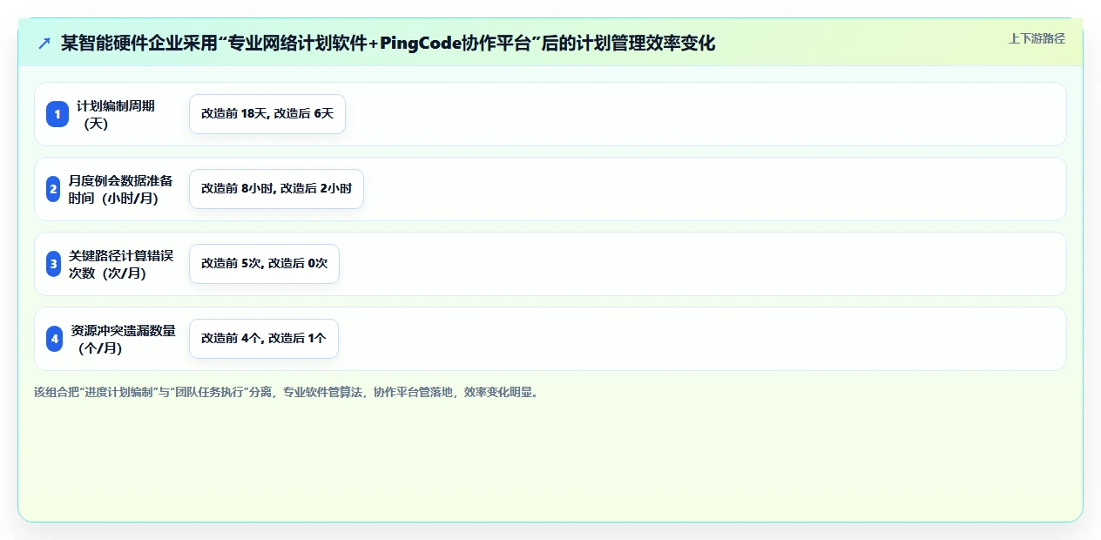This screenshot has height=540, width=1101.
Task: Click the number 1 badge for 计划编制周期
Action: (57, 114)
